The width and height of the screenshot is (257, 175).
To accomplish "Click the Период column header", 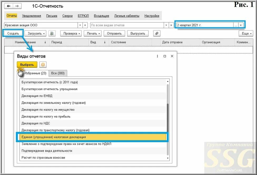I will point(69,42).
